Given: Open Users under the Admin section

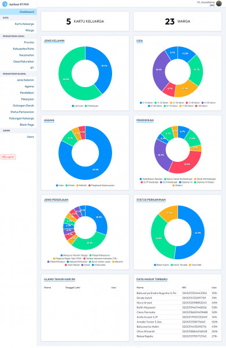Looking at the screenshot, I should click(31, 137).
